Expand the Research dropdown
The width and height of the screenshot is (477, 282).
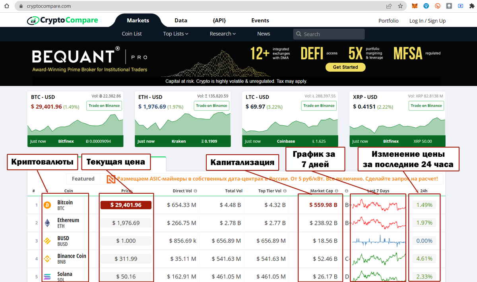point(223,34)
